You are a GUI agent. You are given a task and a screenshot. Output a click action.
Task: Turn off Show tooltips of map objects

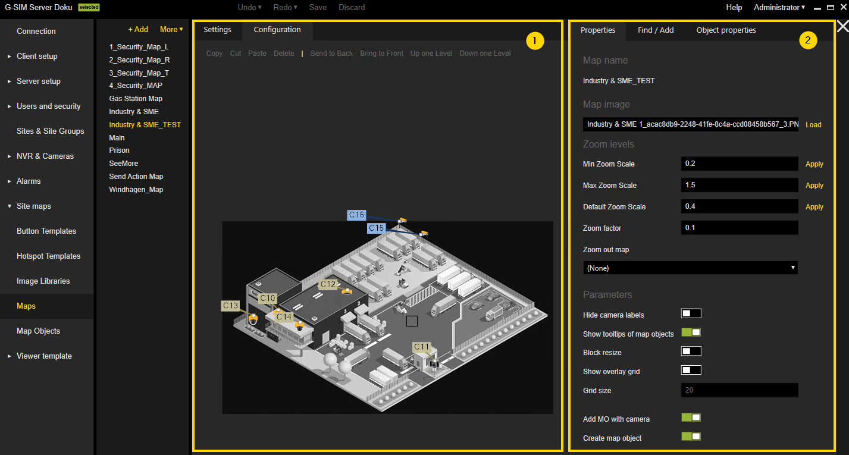(x=691, y=332)
